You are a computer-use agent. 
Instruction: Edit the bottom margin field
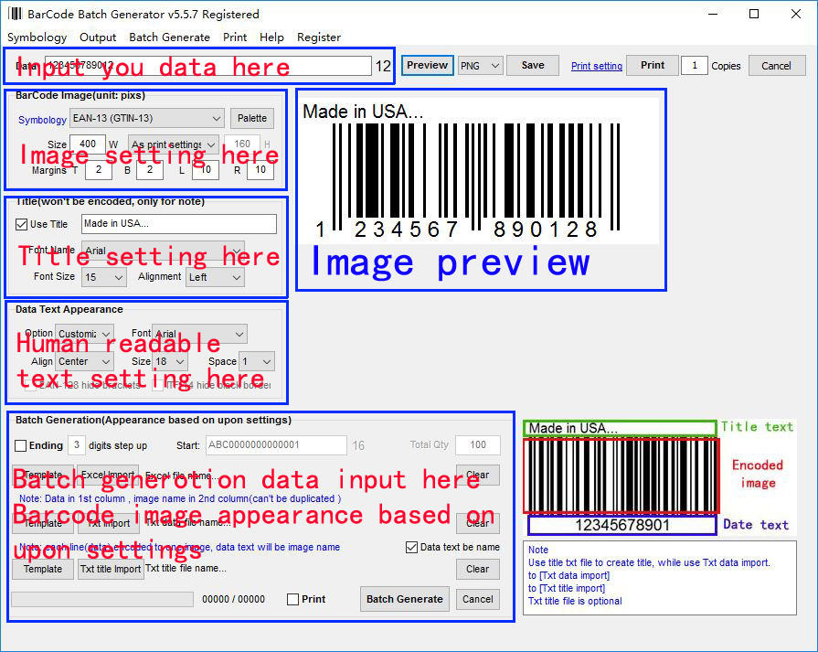(x=150, y=170)
